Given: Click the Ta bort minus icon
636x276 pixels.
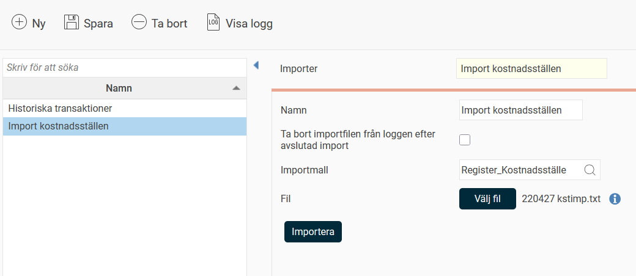Looking at the screenshot, I should 139,23.
